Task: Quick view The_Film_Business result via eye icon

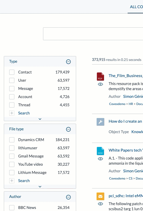Action: click(x=100, y=84)
